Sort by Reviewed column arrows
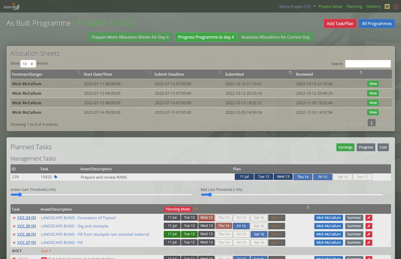The image size is (401, 259). pyautogui.click(x=361, y=73)
